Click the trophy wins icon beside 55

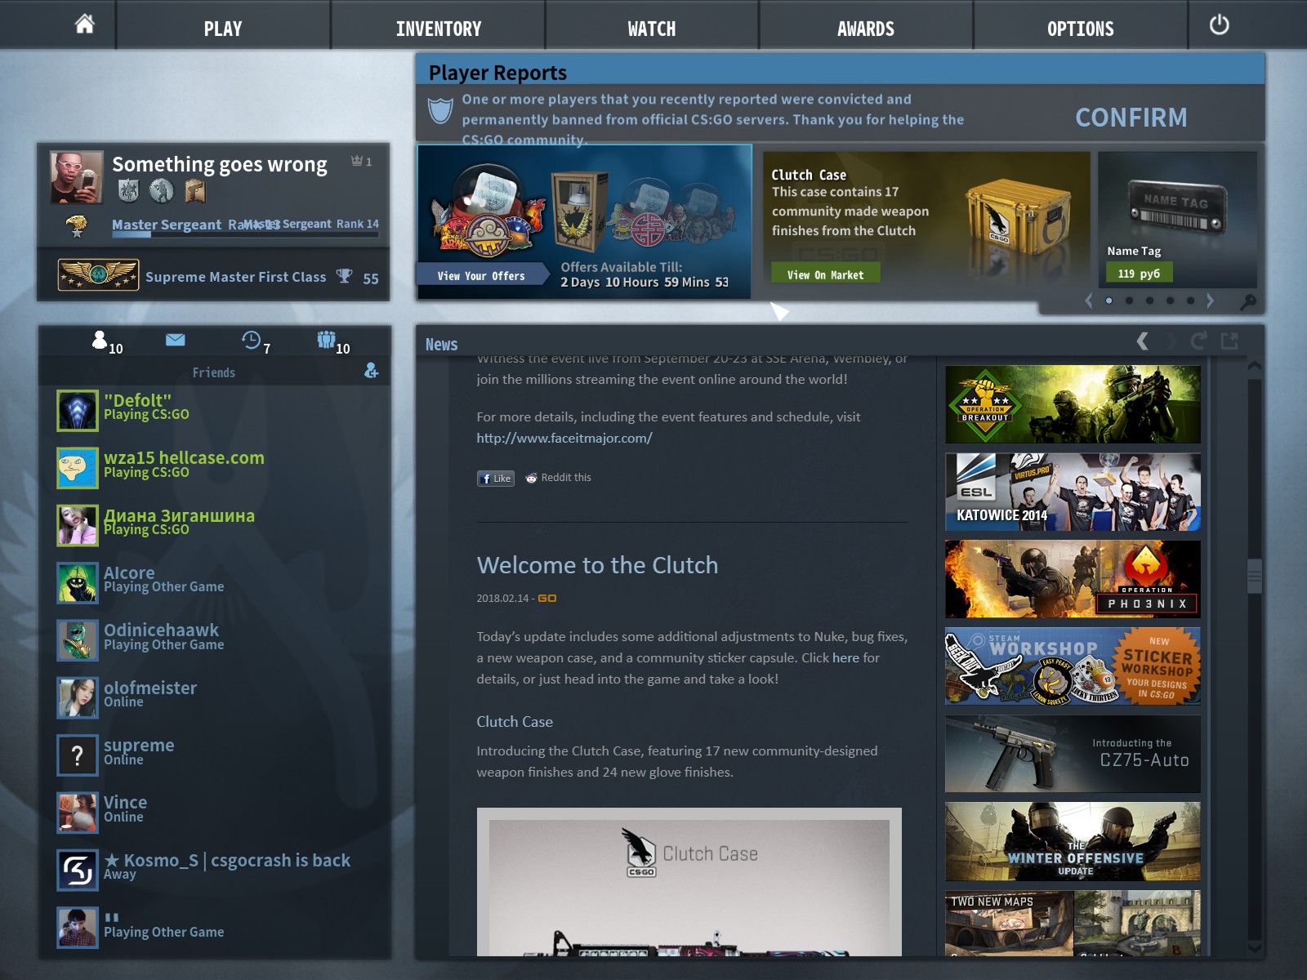click(x=345, y=276)
